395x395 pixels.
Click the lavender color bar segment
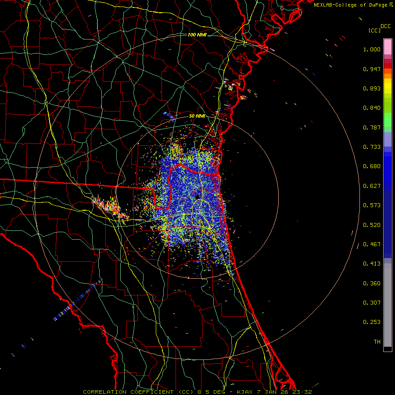click(388, 139)
